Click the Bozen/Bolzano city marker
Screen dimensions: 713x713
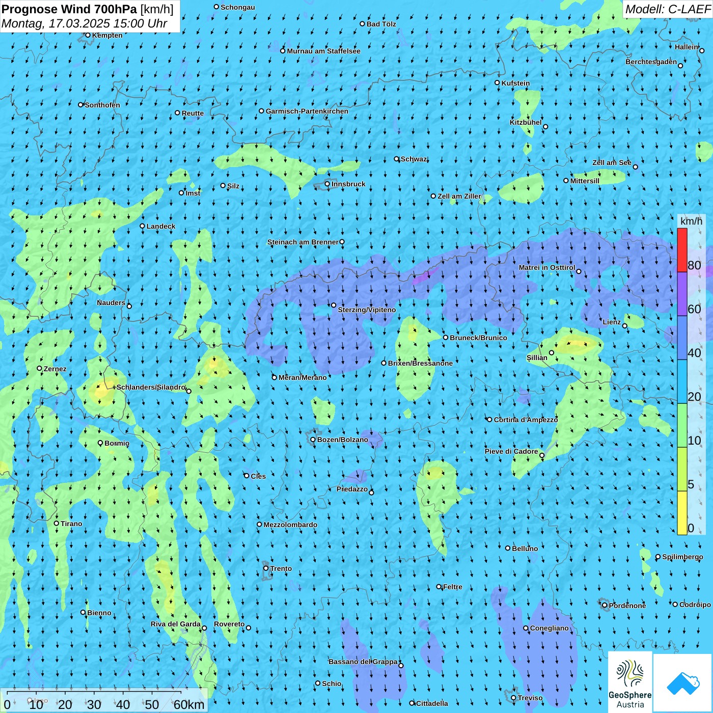coord(313,440)
